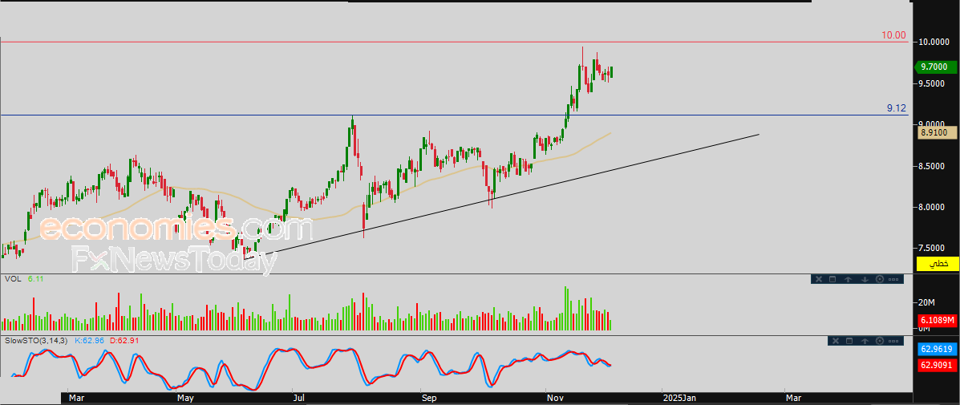Move the SlowSTO panel up
Image resolution: width=960 pixels, height=405 pixels.
[x=865, y=341]
